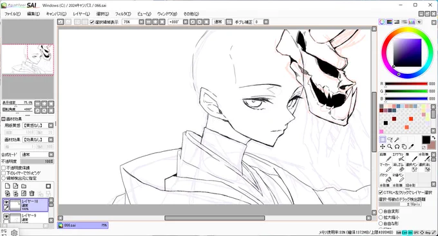Open 合成モード blending mode dropdown

(x=51, y=154)
